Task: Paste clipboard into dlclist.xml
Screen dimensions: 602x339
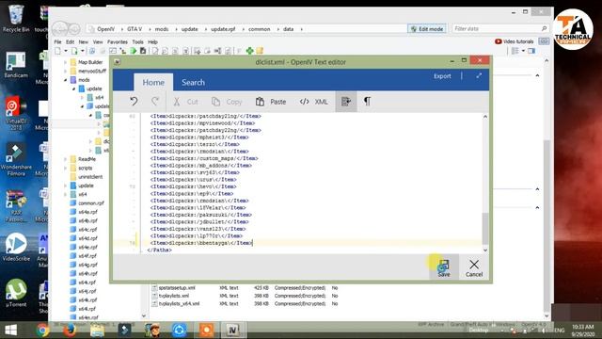Action: coord(271,102)
